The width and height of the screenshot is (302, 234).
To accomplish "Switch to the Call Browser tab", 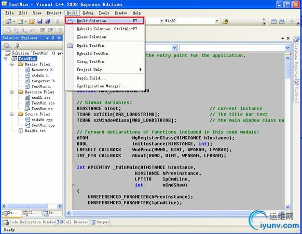I will tap(73, 222).
